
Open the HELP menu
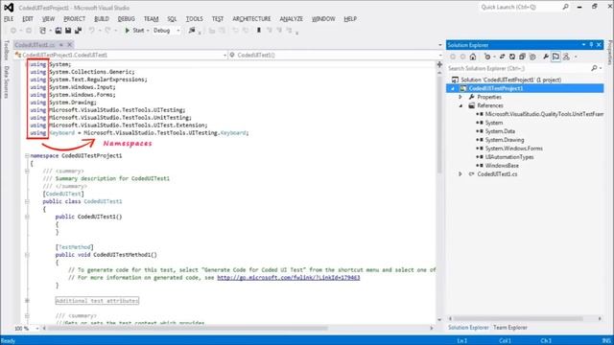tap(350, 19)
